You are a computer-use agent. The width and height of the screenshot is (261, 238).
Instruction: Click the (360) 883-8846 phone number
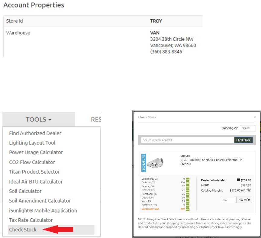166,52
